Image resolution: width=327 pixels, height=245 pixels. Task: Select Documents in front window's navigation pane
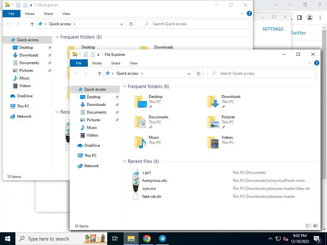(96, 112)
